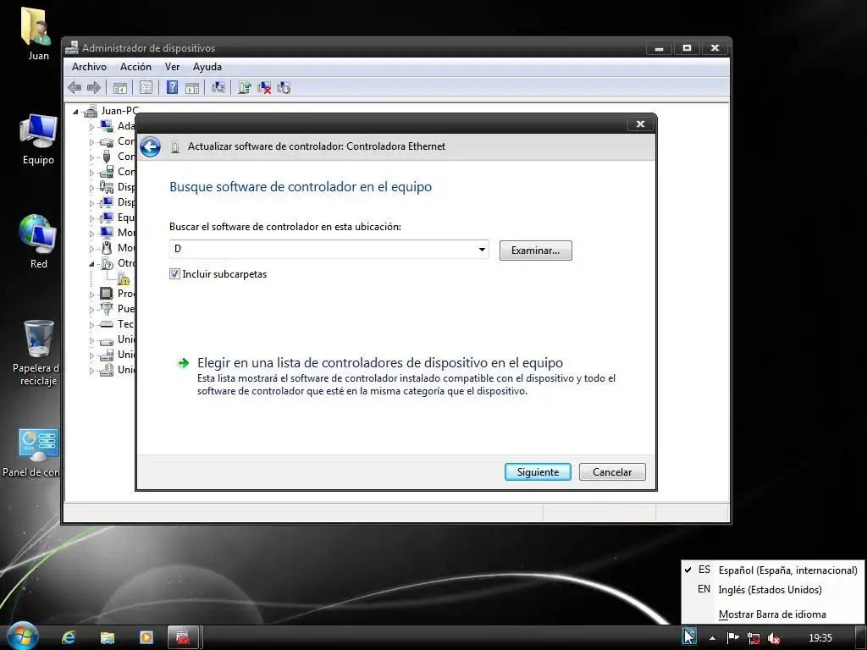
Task: Select the Juan-PC root node
Action: click(119, 111)
